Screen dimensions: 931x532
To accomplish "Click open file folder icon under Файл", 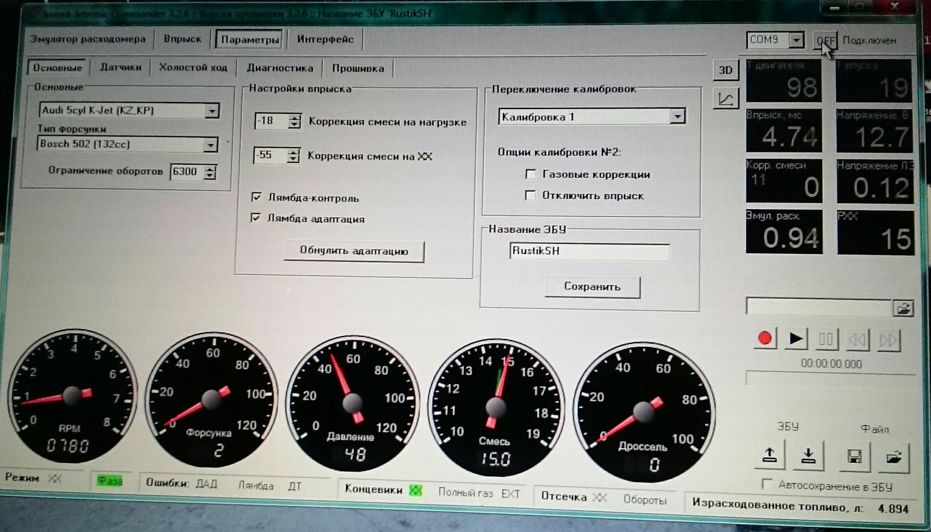I will 893,457.
